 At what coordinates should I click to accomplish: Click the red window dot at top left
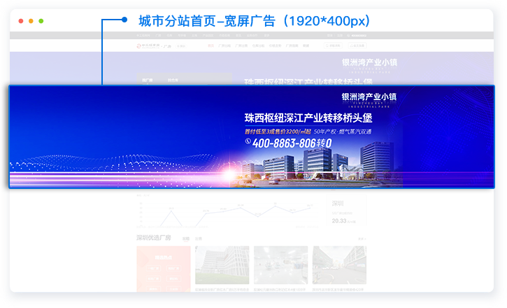point(21,21)
